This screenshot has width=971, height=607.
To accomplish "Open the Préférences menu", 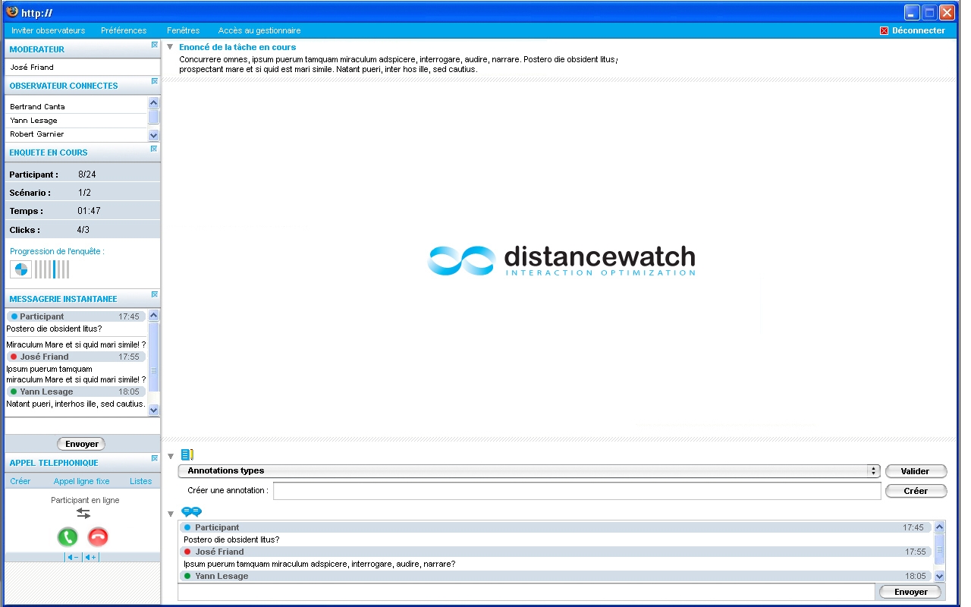I will tap(124, 30).
